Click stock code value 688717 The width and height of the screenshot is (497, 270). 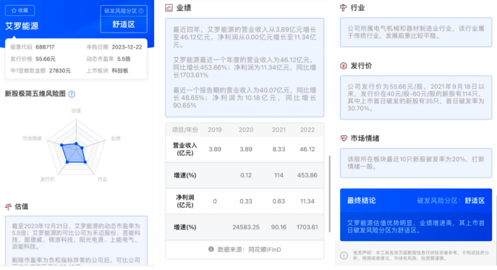[45, 47]
